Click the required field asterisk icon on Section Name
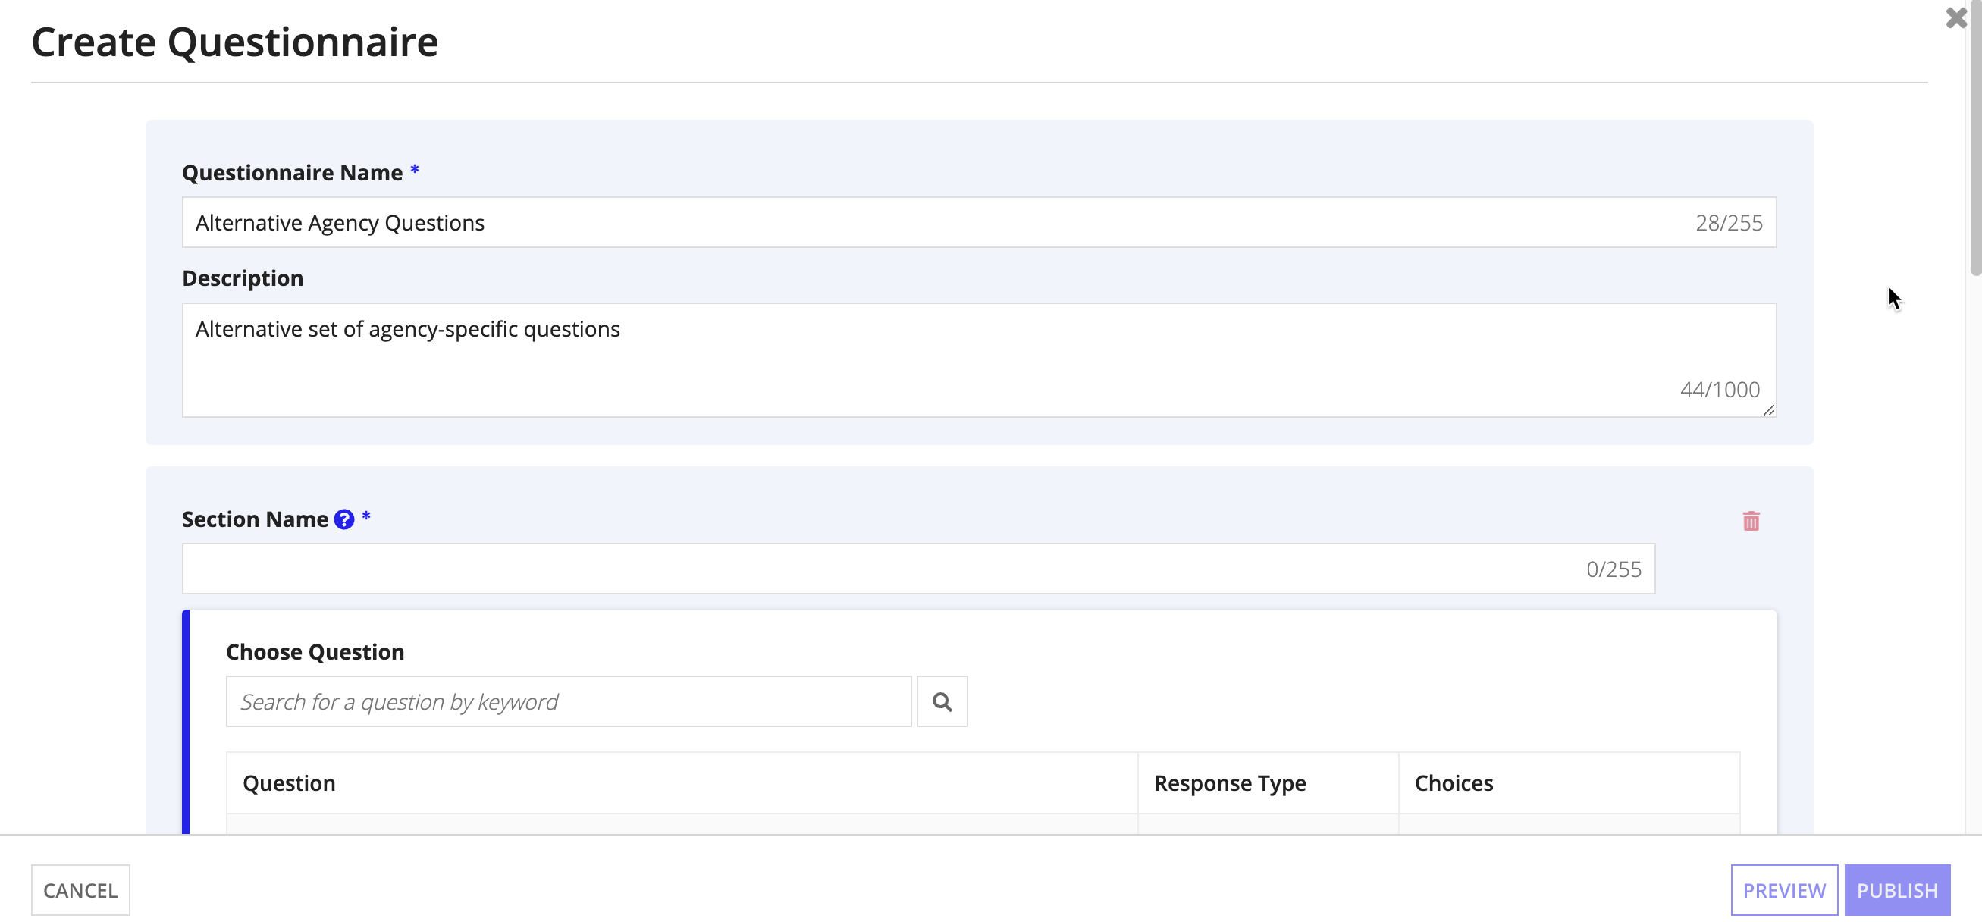The width and height of the screenshot is (1982, 922). pyautogui.click(x=366, y=519)
